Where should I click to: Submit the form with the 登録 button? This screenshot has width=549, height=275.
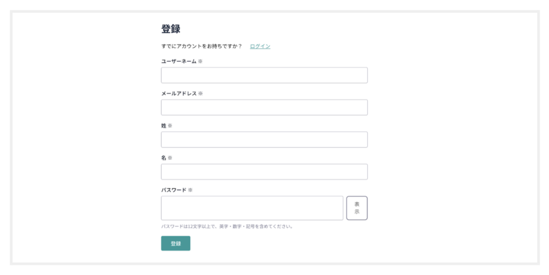175,243
